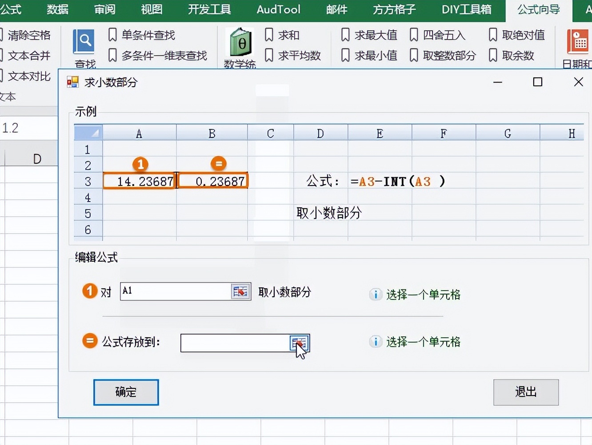
Task: Click the 四舍五入 rounding icon
Action: click(x=414, y=35)
